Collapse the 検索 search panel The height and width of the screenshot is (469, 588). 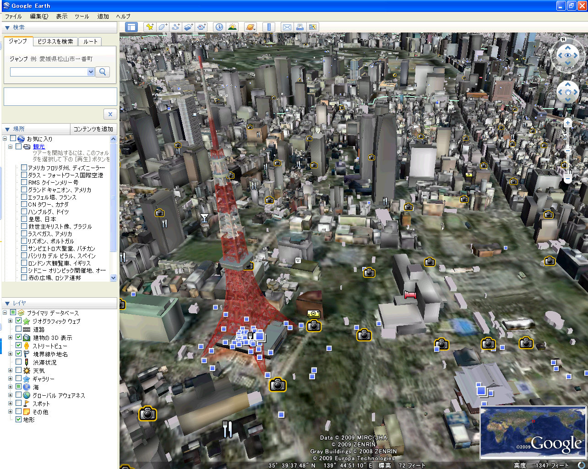(x=7, y=28)
